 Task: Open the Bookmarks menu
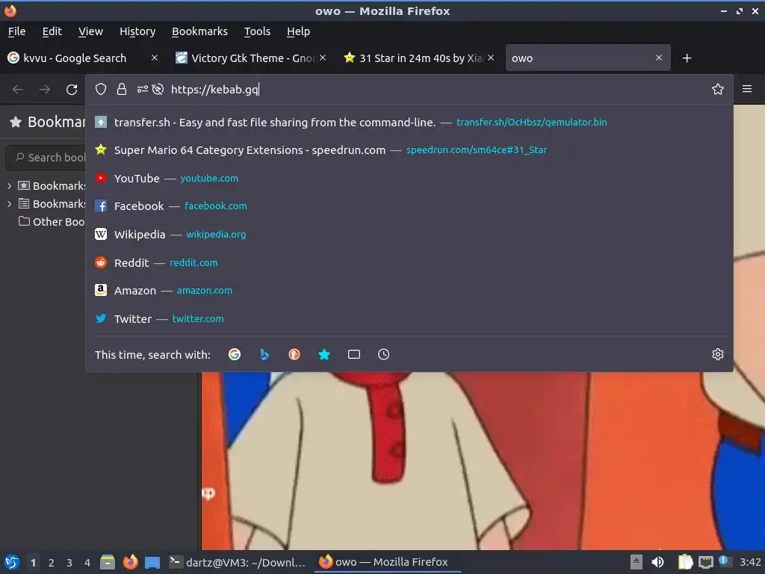tap(199, 31)
